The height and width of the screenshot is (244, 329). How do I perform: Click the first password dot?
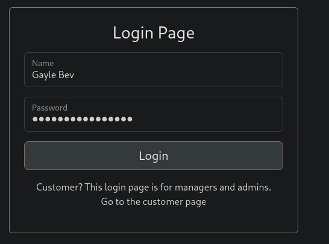tap(35, 119)
